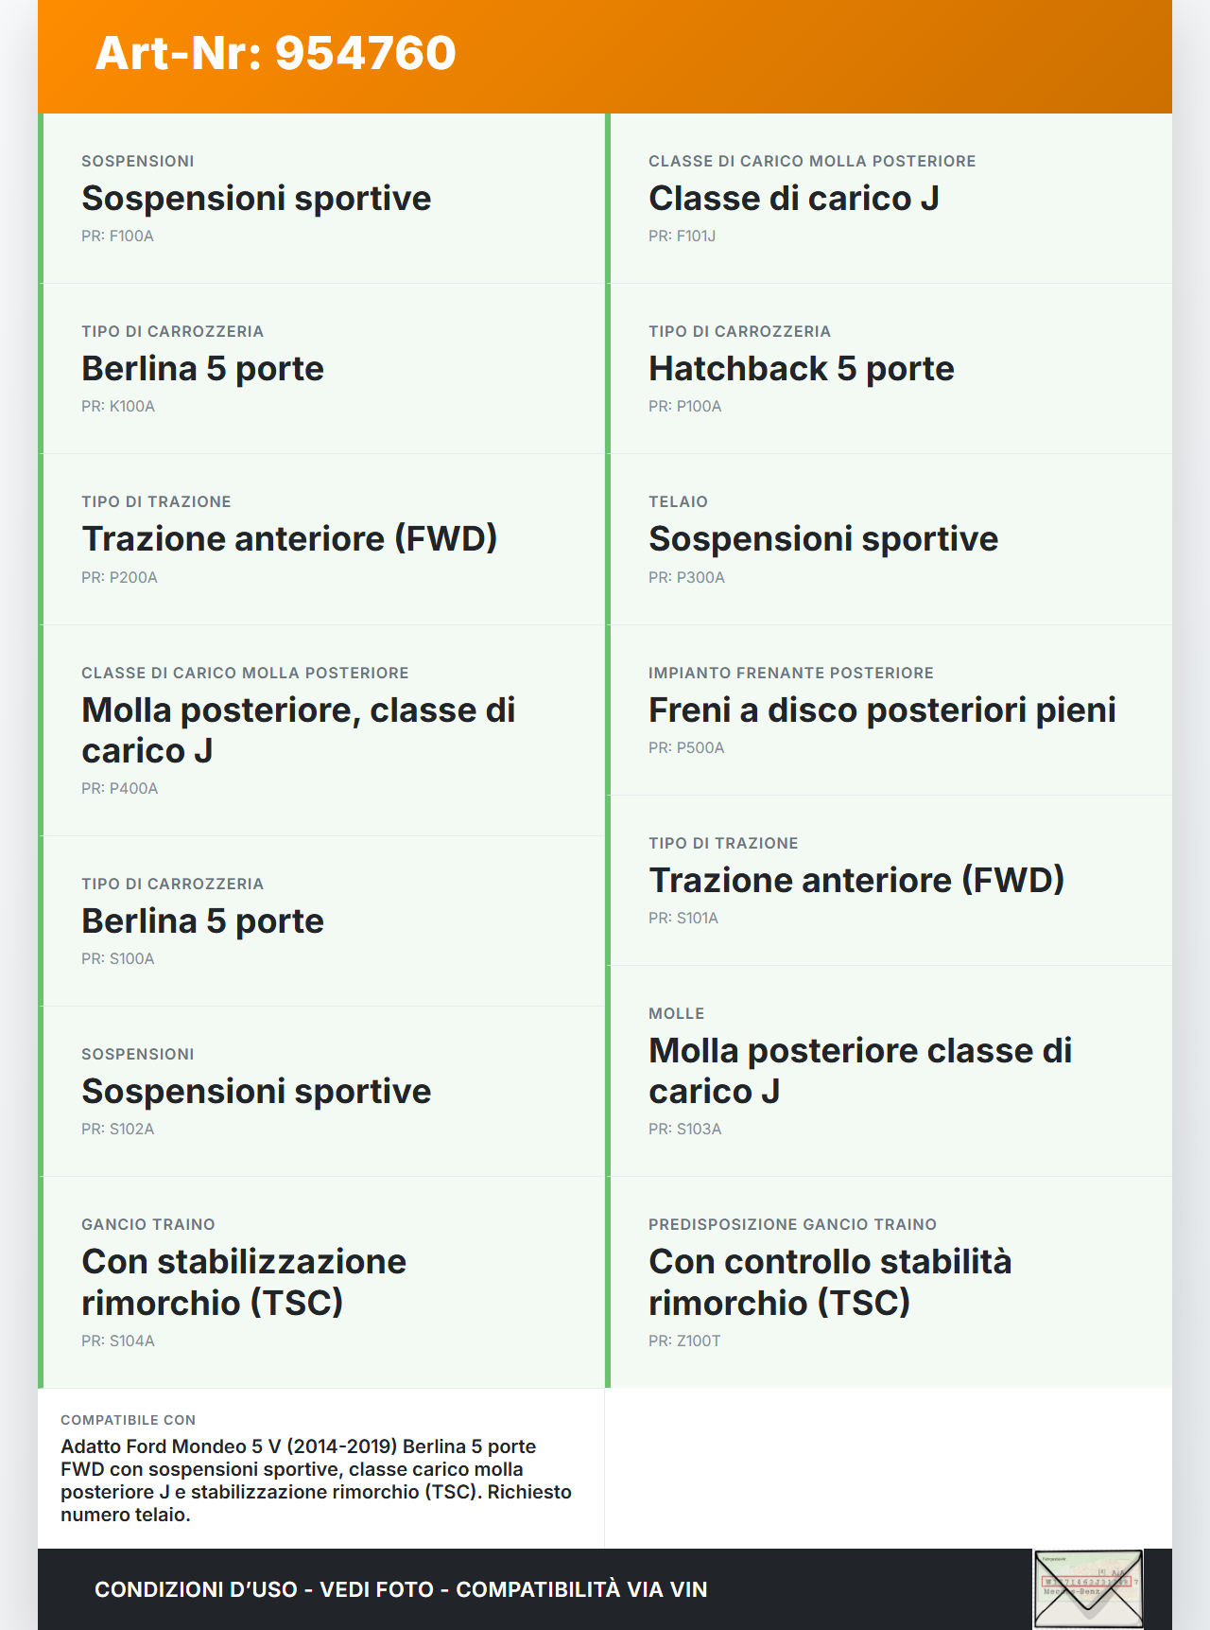Click the envelope VIN icon in footer
This screenshot has width=1210, height=1630.
tap(1088, 1588)
